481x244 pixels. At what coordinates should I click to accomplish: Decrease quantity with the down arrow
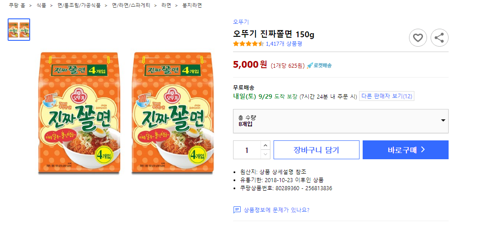[265, 154]
